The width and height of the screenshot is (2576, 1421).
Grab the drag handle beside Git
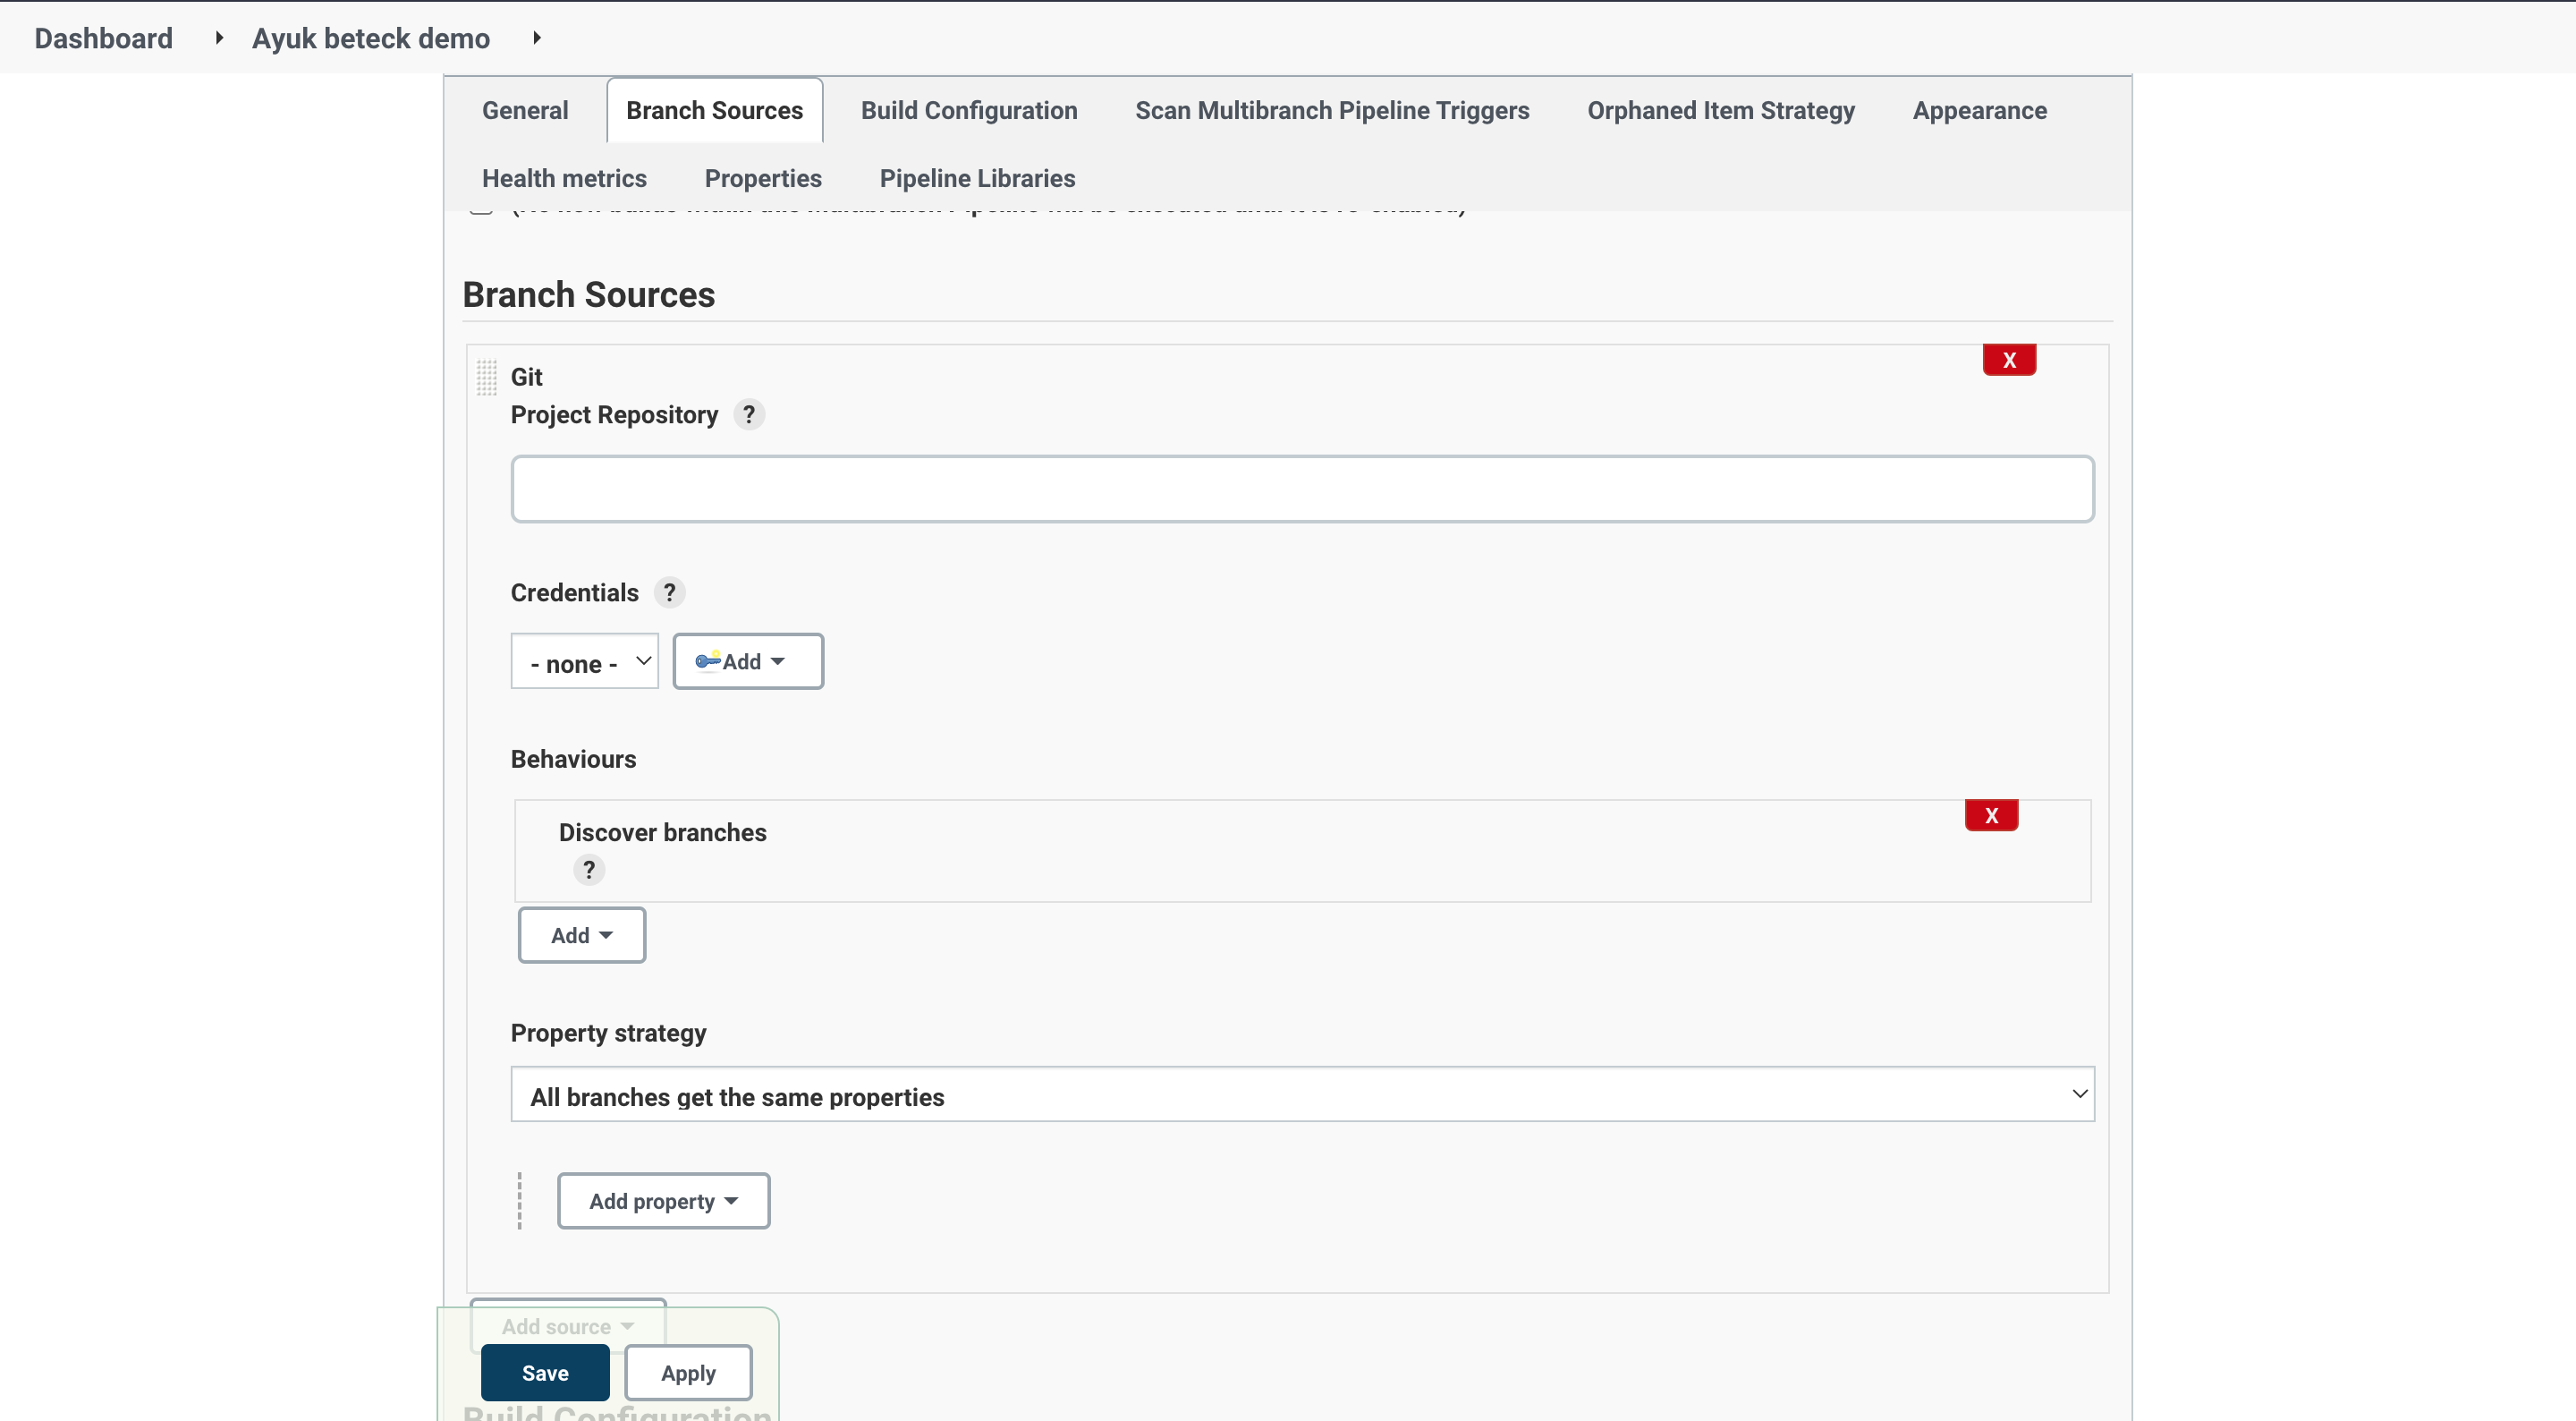(486, 378)
